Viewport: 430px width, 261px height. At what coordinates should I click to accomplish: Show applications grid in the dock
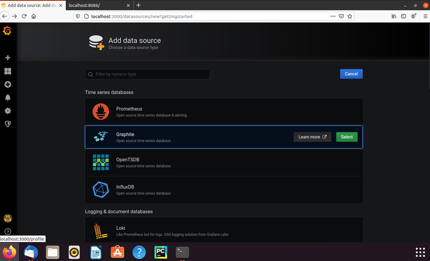420,252
